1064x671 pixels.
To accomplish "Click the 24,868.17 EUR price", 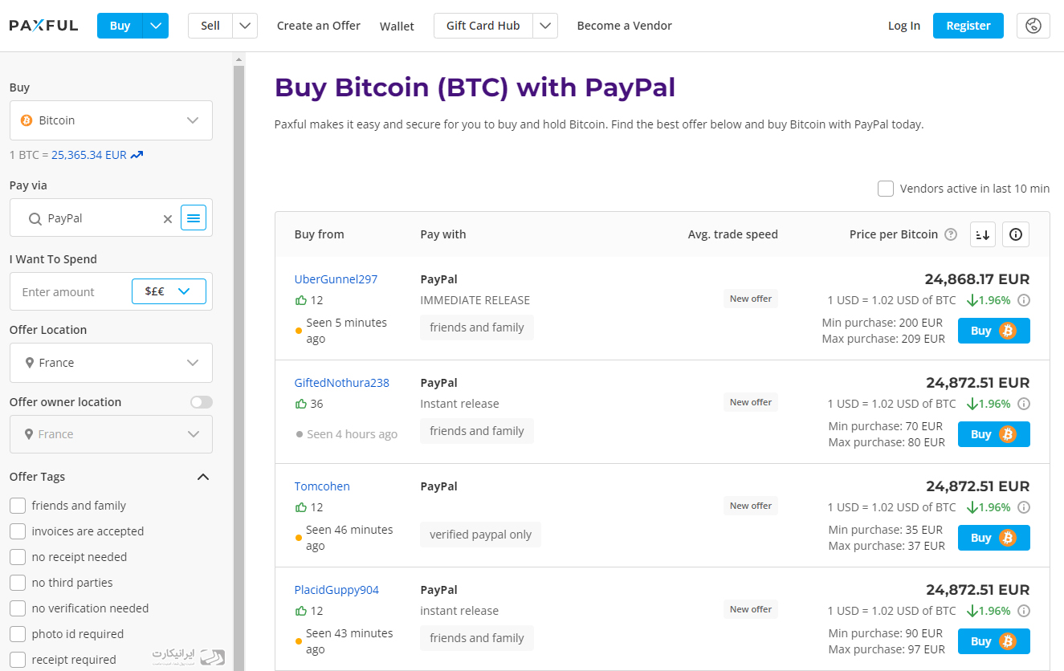I will [977, 279].
